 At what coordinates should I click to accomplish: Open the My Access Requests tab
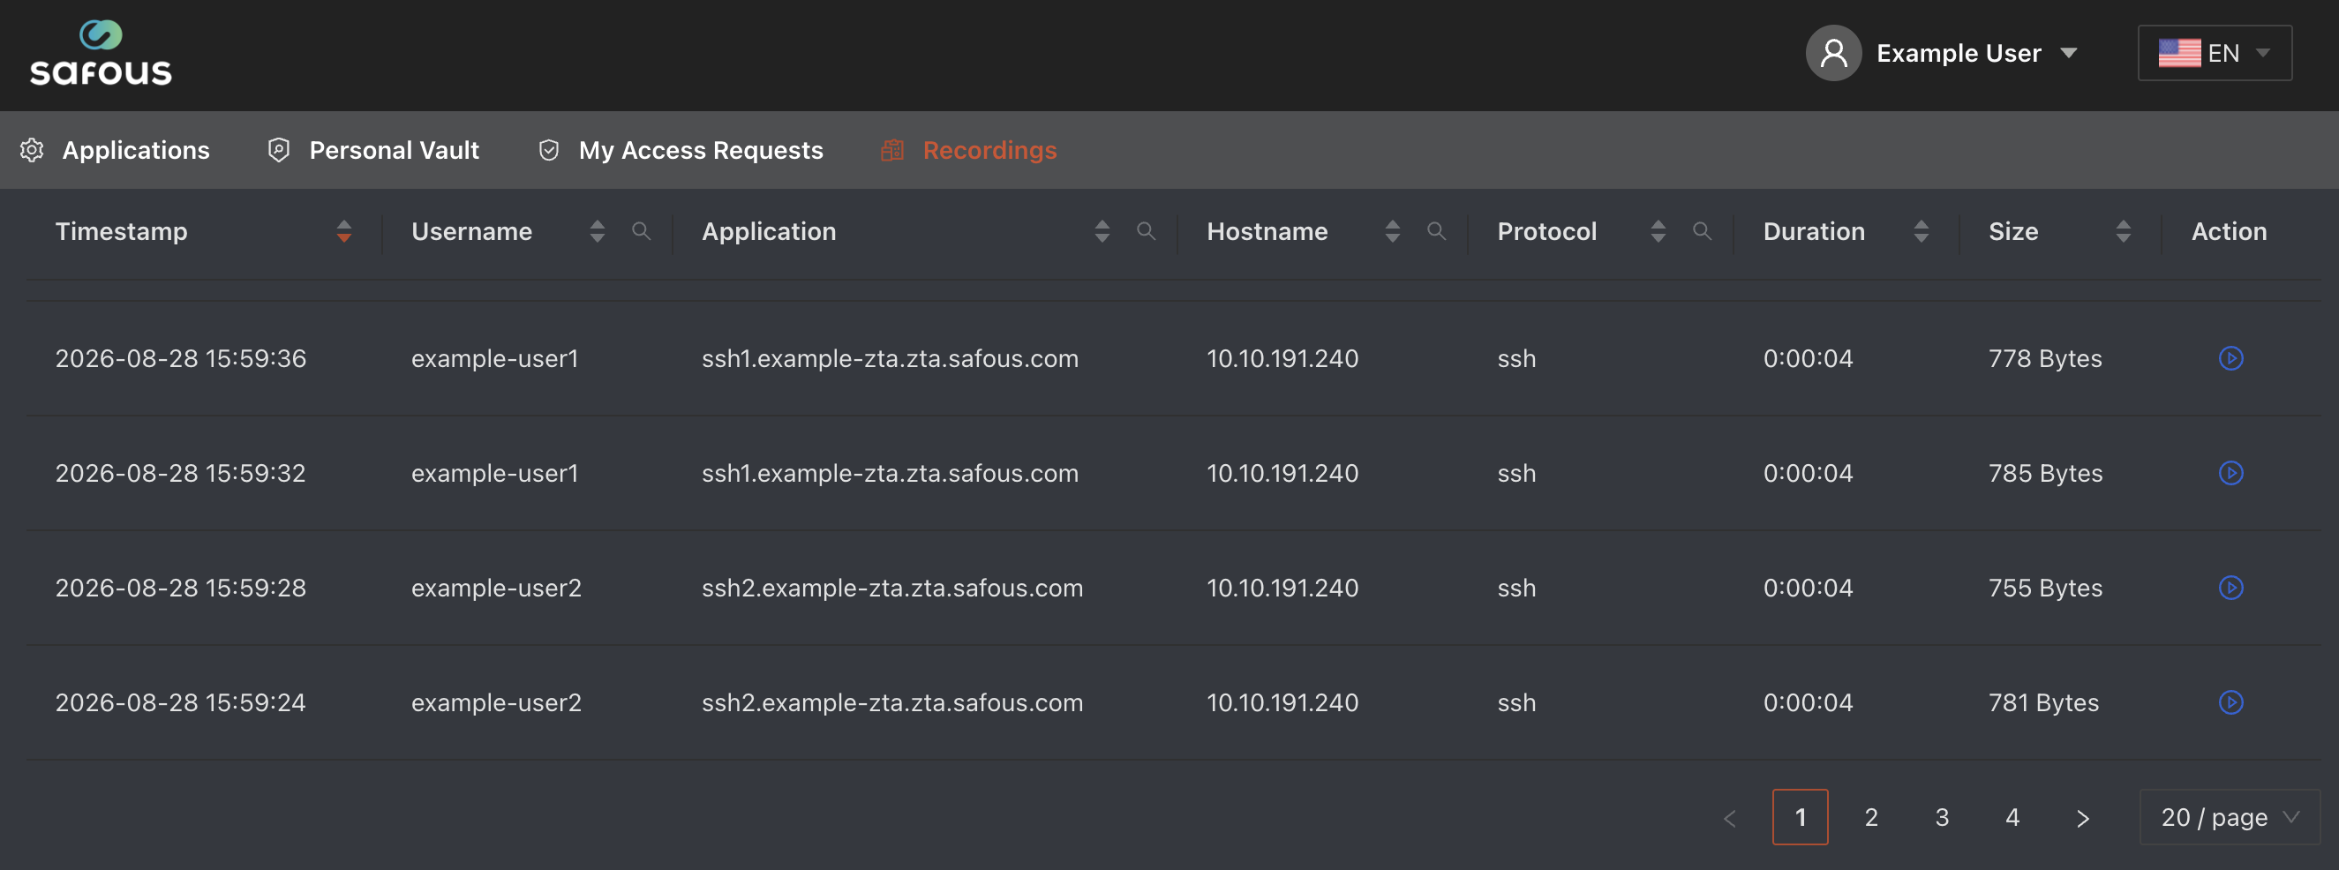point(681,150)
